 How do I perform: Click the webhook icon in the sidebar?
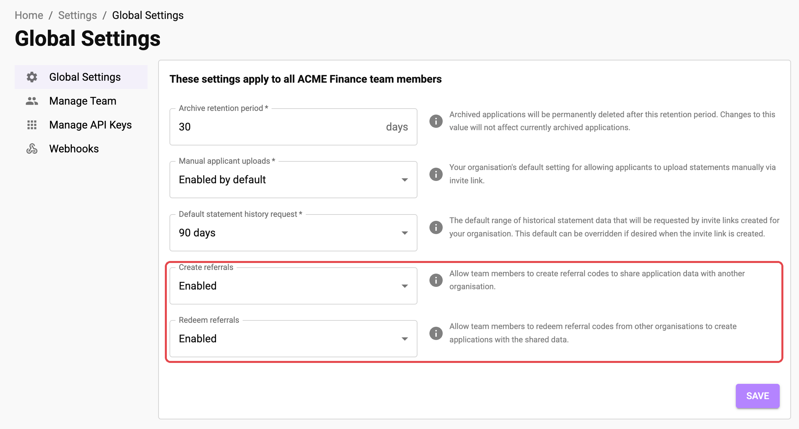coord(32,149)
